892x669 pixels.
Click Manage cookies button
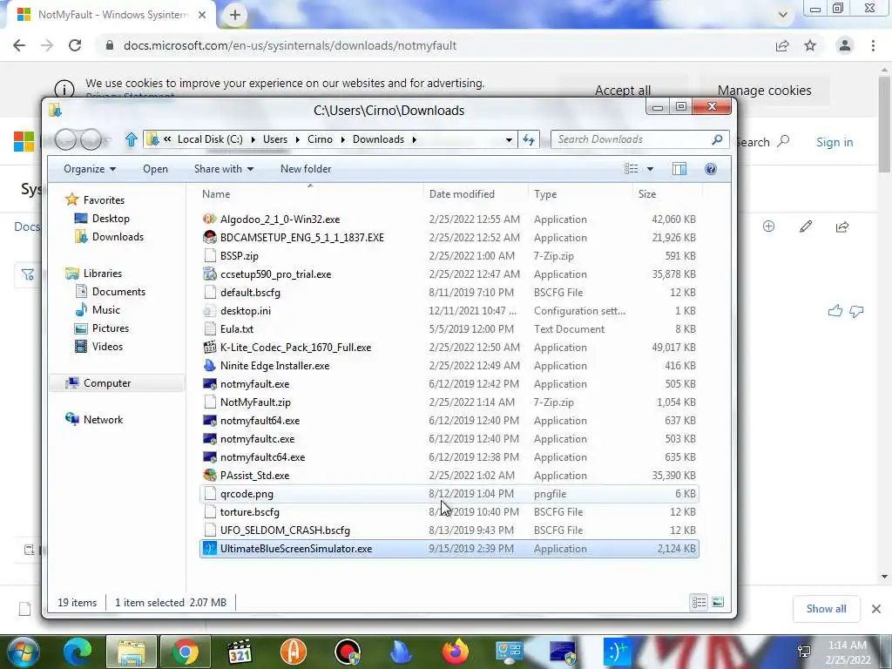click(x=764, y=91)
